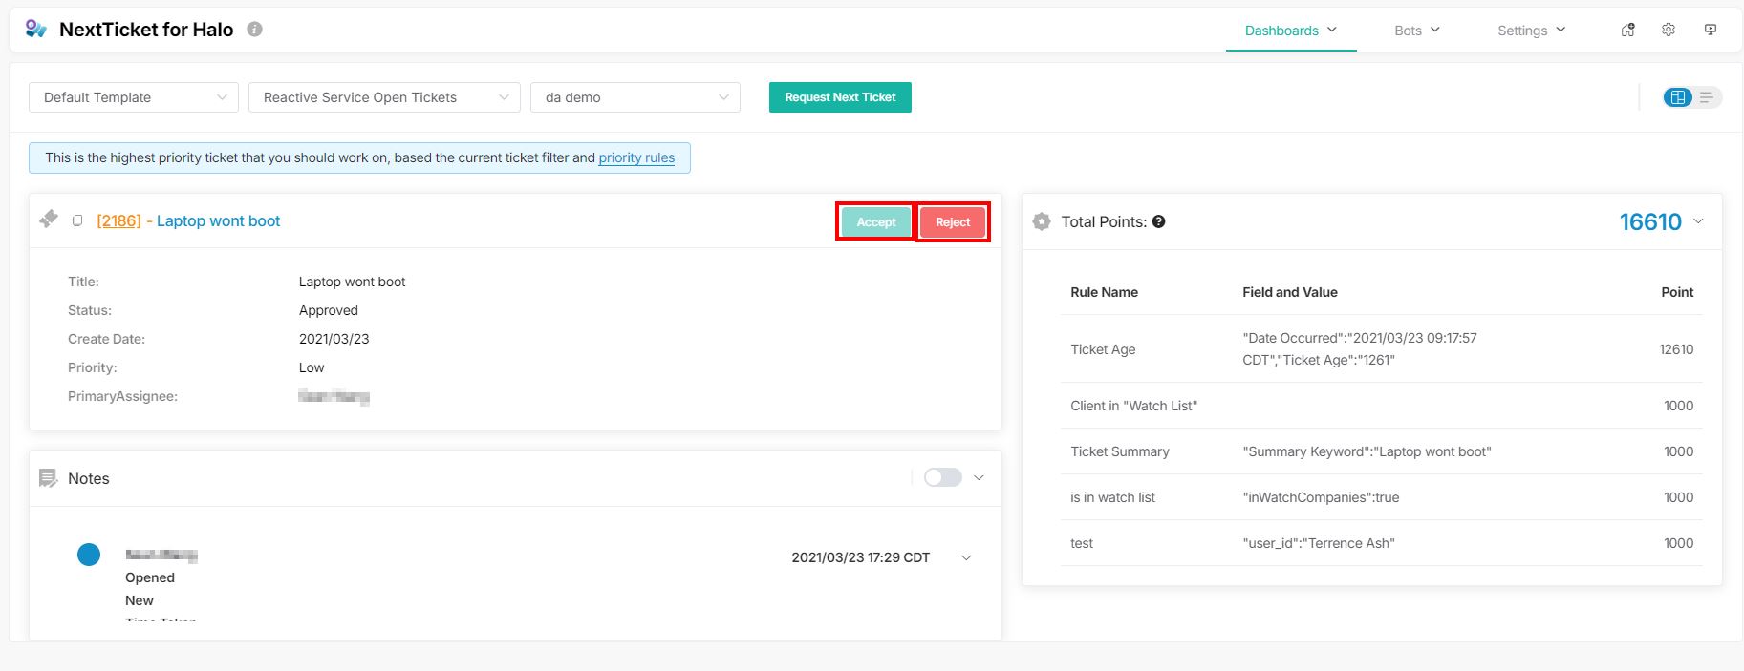The width and height of the screenshot is (1744, 671).
Task: Click the copy icon beside ticket 2186
Action: pos(77,221)
